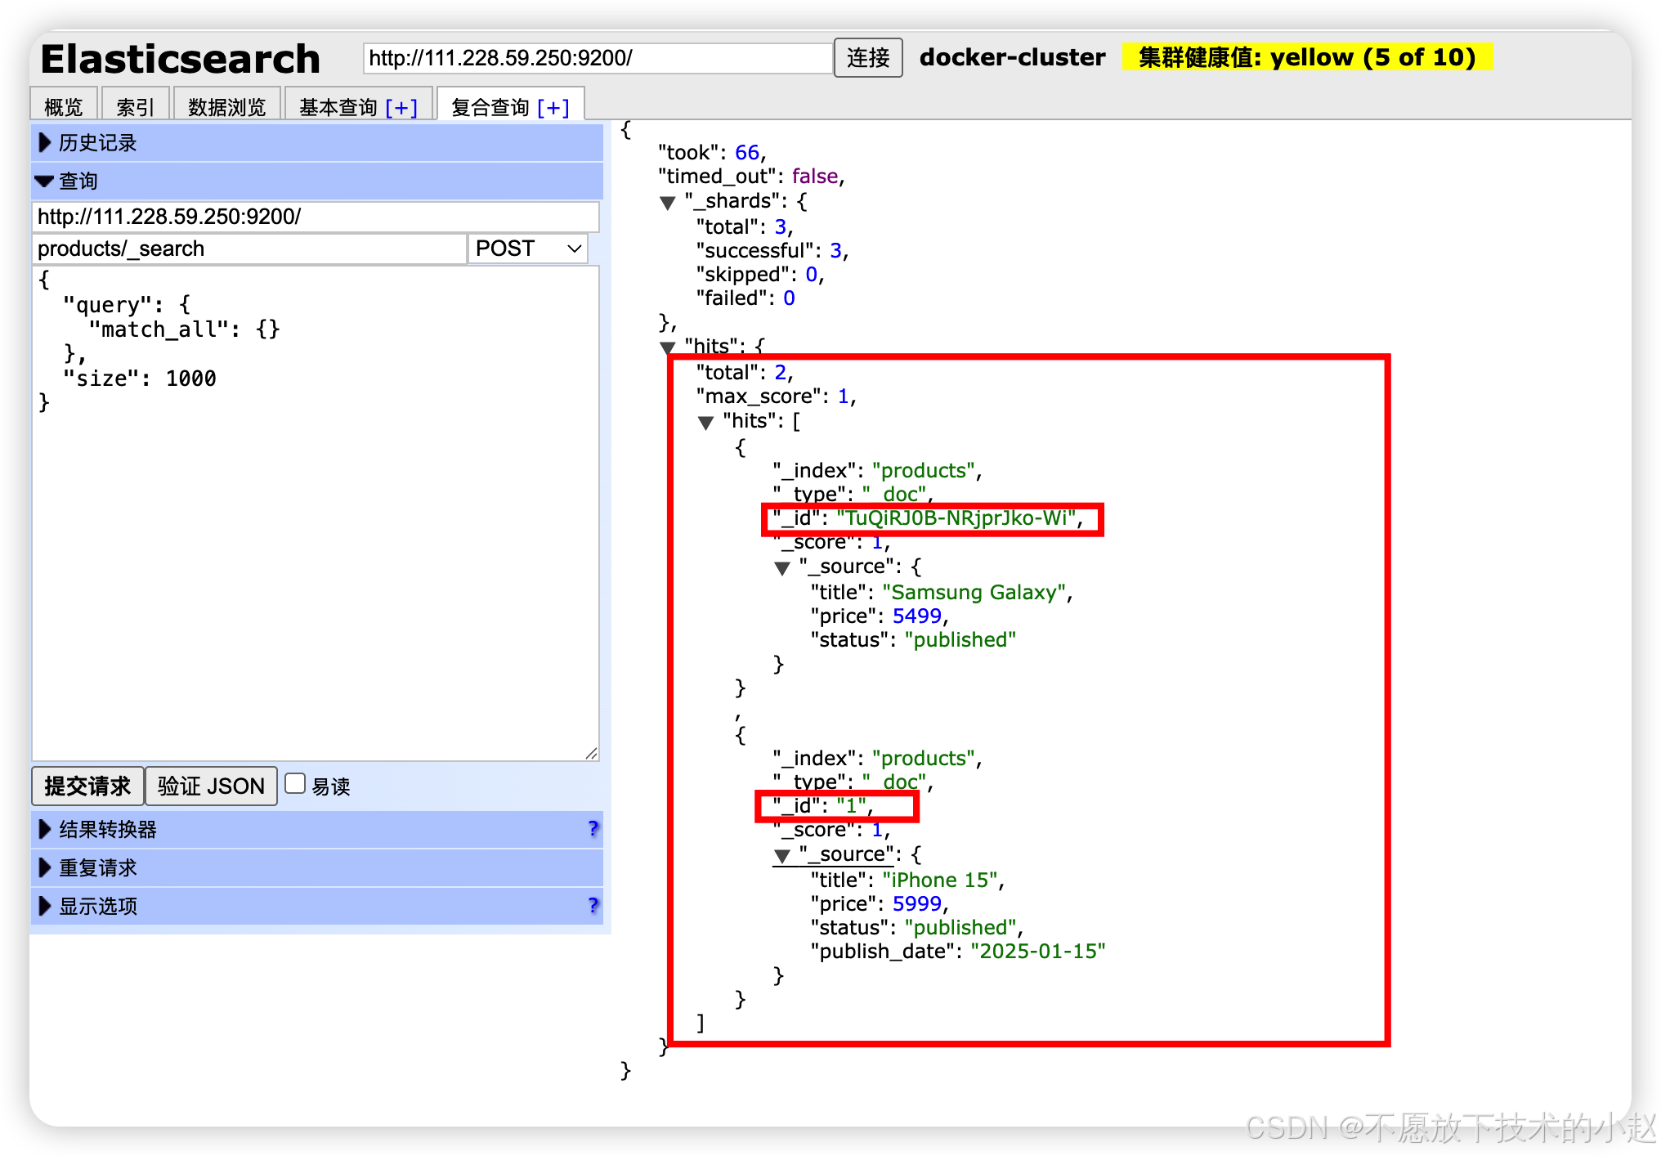Open the 索引 indices tab

(135, 107)
